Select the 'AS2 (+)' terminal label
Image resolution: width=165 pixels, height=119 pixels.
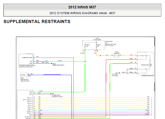click(x=30, y=107)
